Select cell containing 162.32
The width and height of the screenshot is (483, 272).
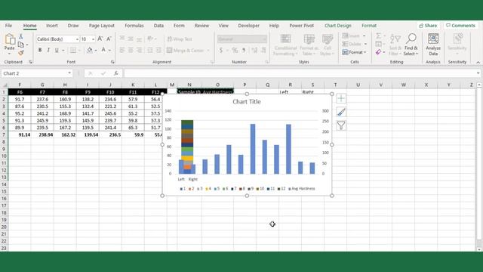coord(65,134)
